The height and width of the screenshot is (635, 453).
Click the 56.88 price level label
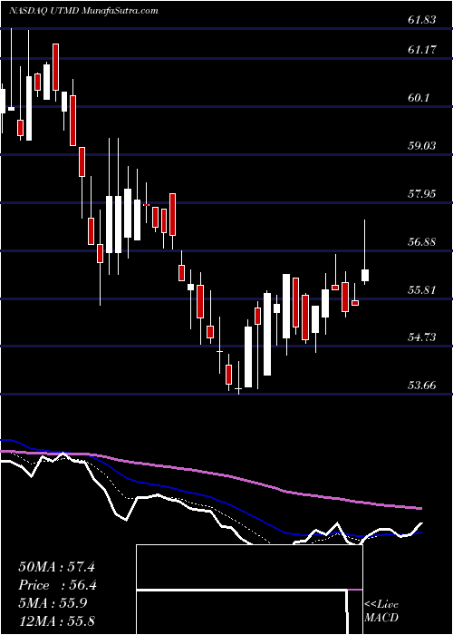[422, 242]
